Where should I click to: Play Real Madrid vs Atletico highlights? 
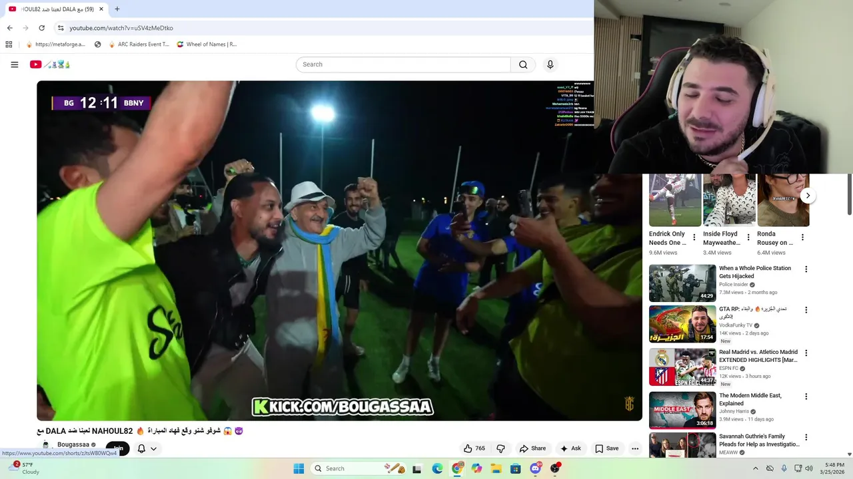coord(682,367)
